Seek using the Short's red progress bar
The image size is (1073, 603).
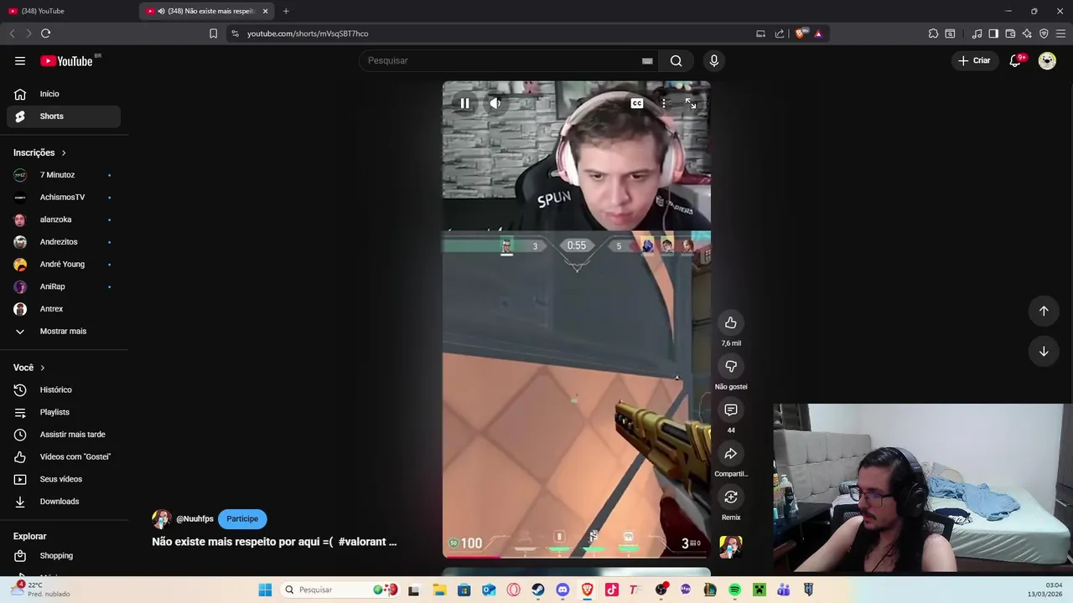click(x=577, y=556)
